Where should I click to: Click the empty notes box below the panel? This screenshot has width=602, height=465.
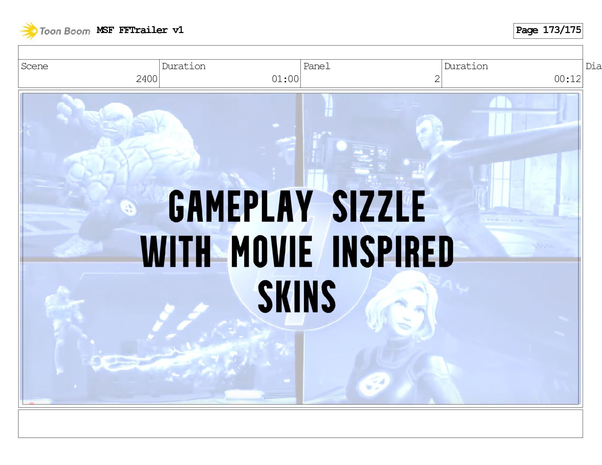tap(300, 424)
